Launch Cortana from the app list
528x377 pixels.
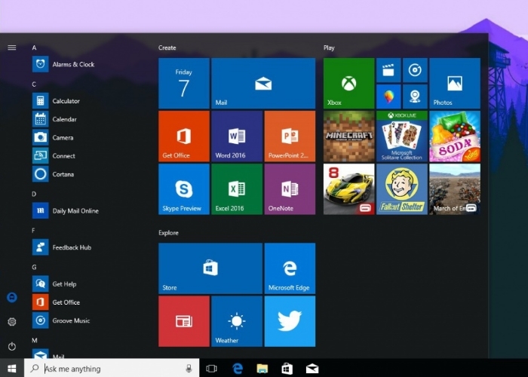(54, 174)
